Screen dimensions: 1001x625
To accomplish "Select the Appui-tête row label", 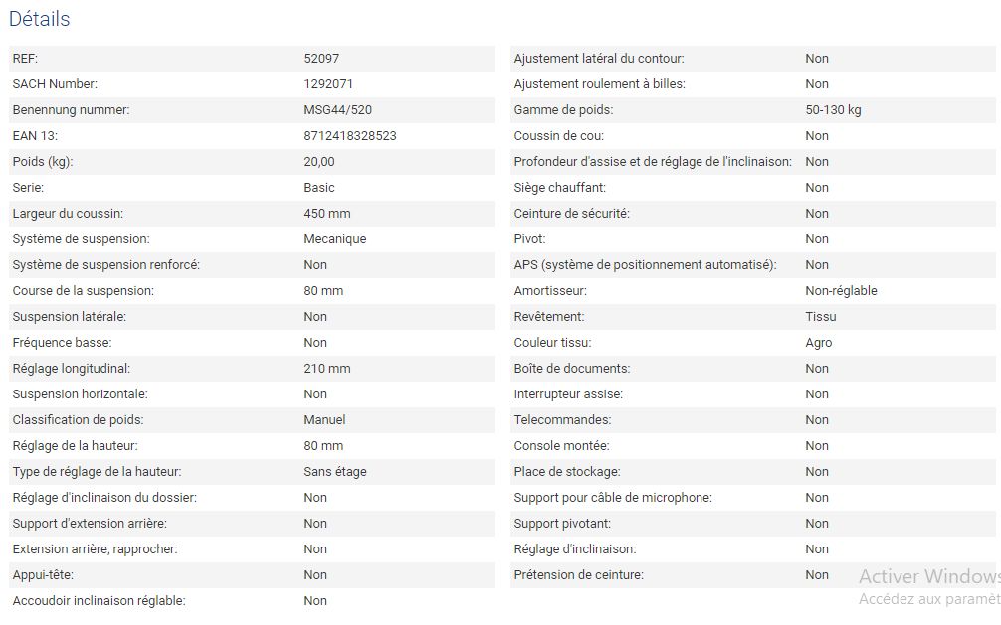I will pyautogui.click(x=43, y=575).
